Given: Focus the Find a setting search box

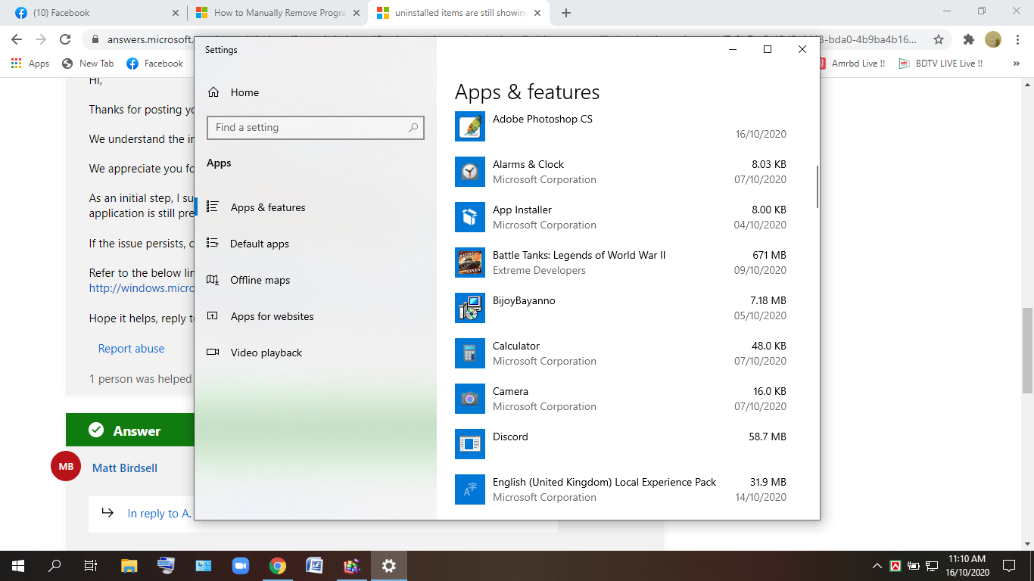Looking at the screenshot, I should point(315,128).
